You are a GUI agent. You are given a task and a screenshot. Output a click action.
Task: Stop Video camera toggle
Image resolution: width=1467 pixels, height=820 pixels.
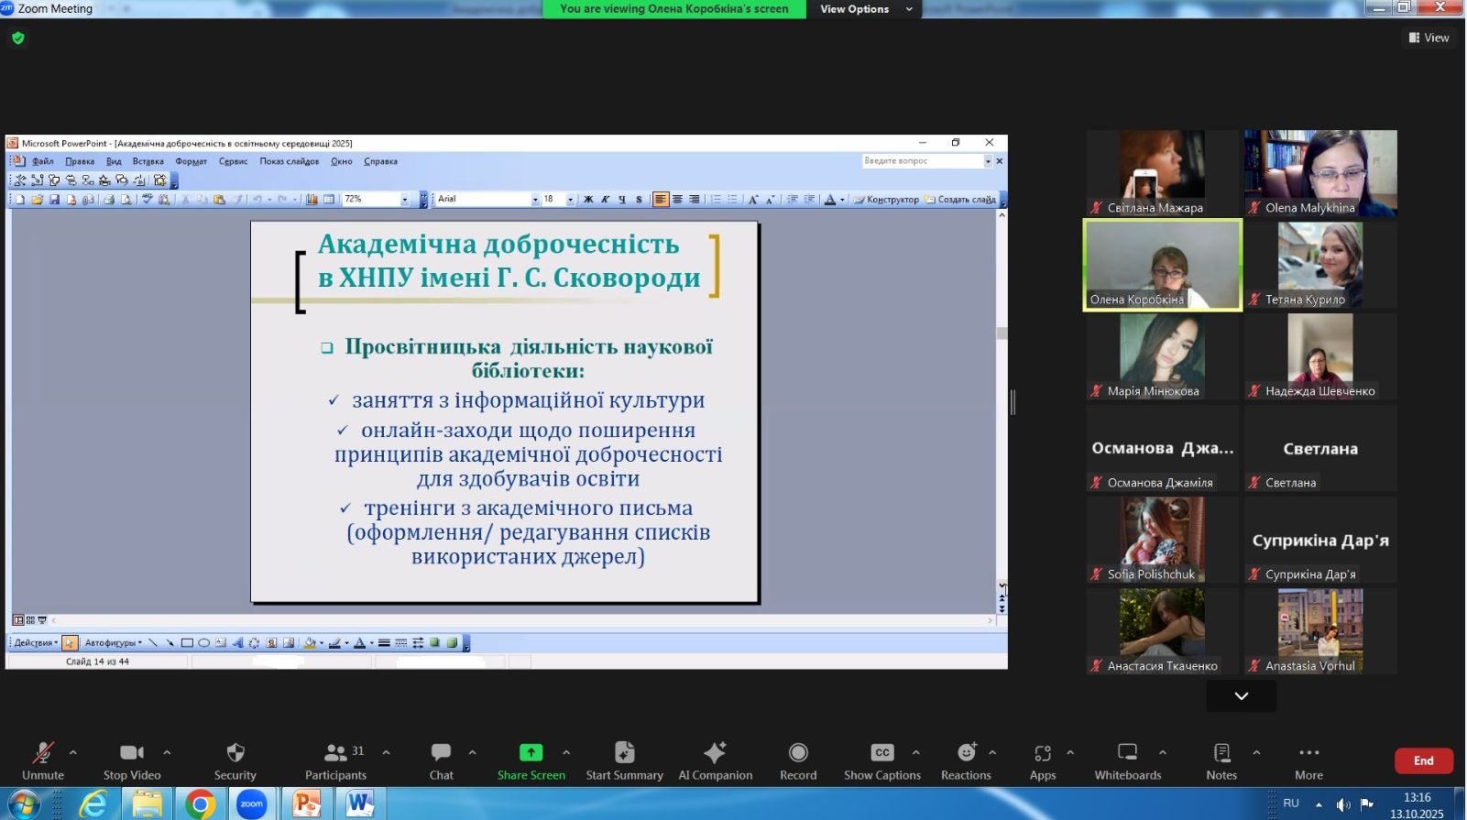pyautogui.click(x=132, y=760)
